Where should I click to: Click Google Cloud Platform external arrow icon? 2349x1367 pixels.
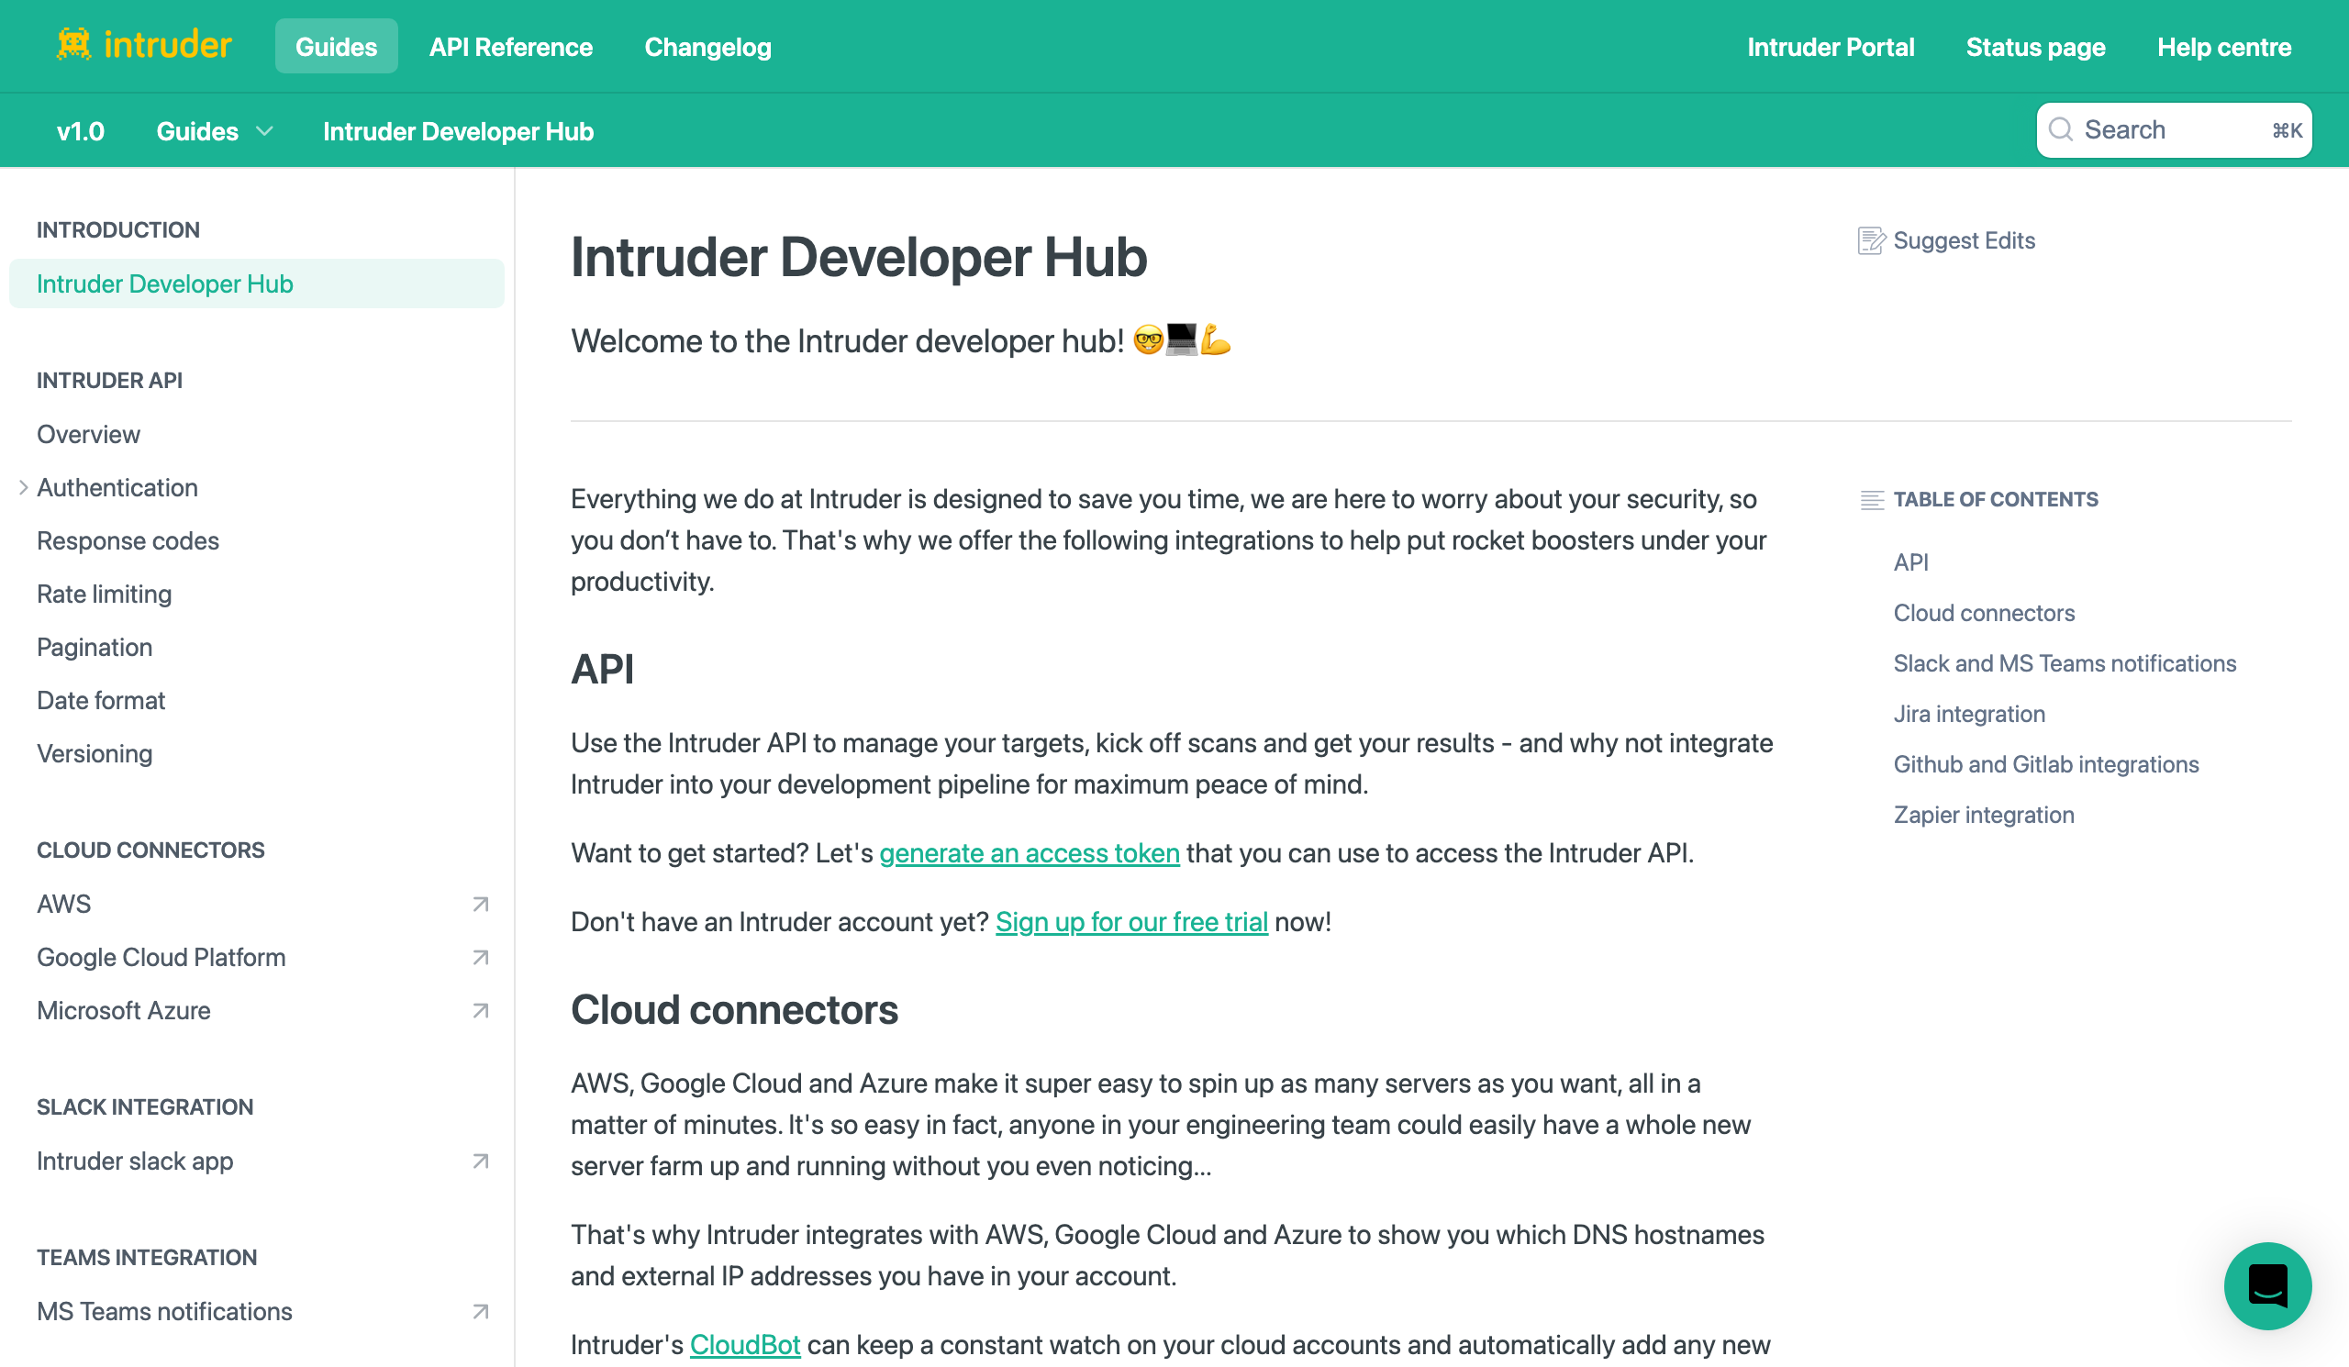tap(481, 957)
